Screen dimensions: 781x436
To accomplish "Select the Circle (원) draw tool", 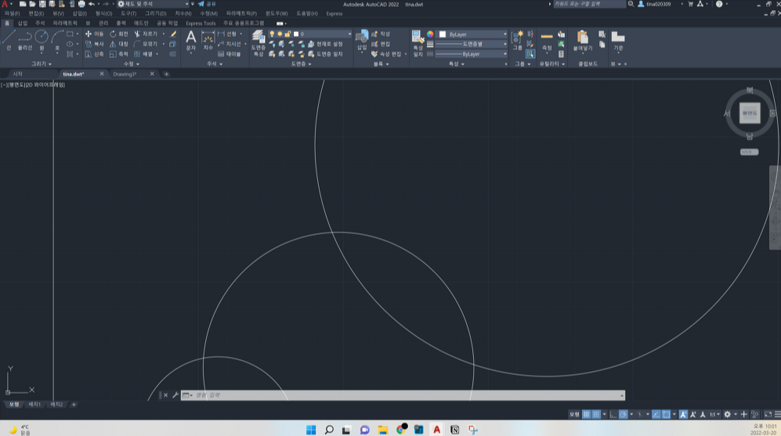I will point(42,40).
